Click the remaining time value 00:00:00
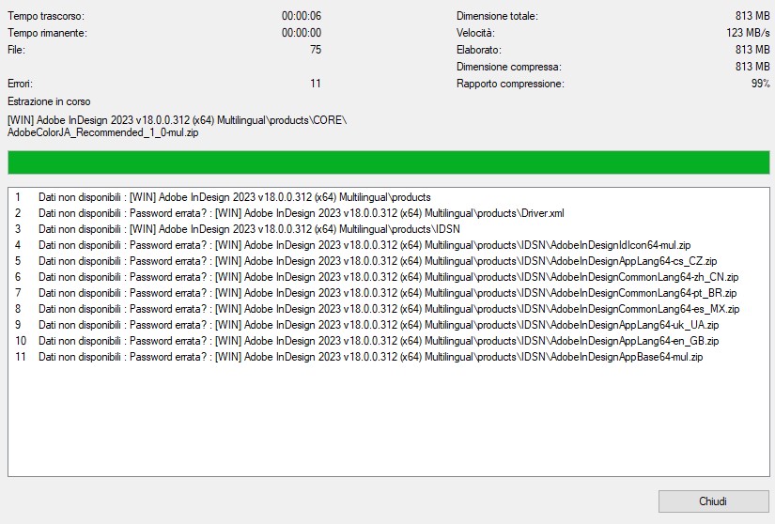Viewport: 775px width, 524px height. click(302, 33)
